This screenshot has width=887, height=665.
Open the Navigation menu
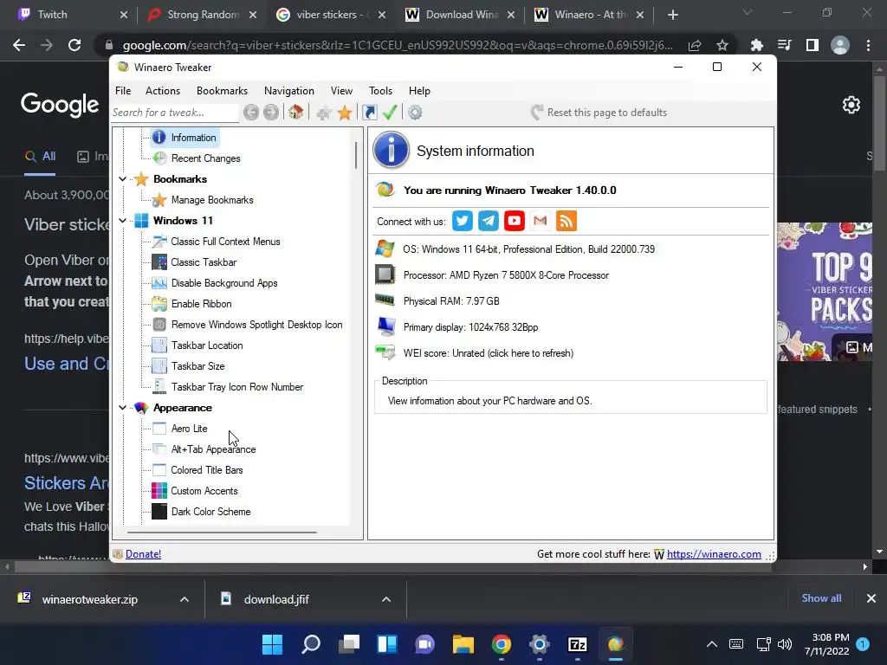pos(289,90)
